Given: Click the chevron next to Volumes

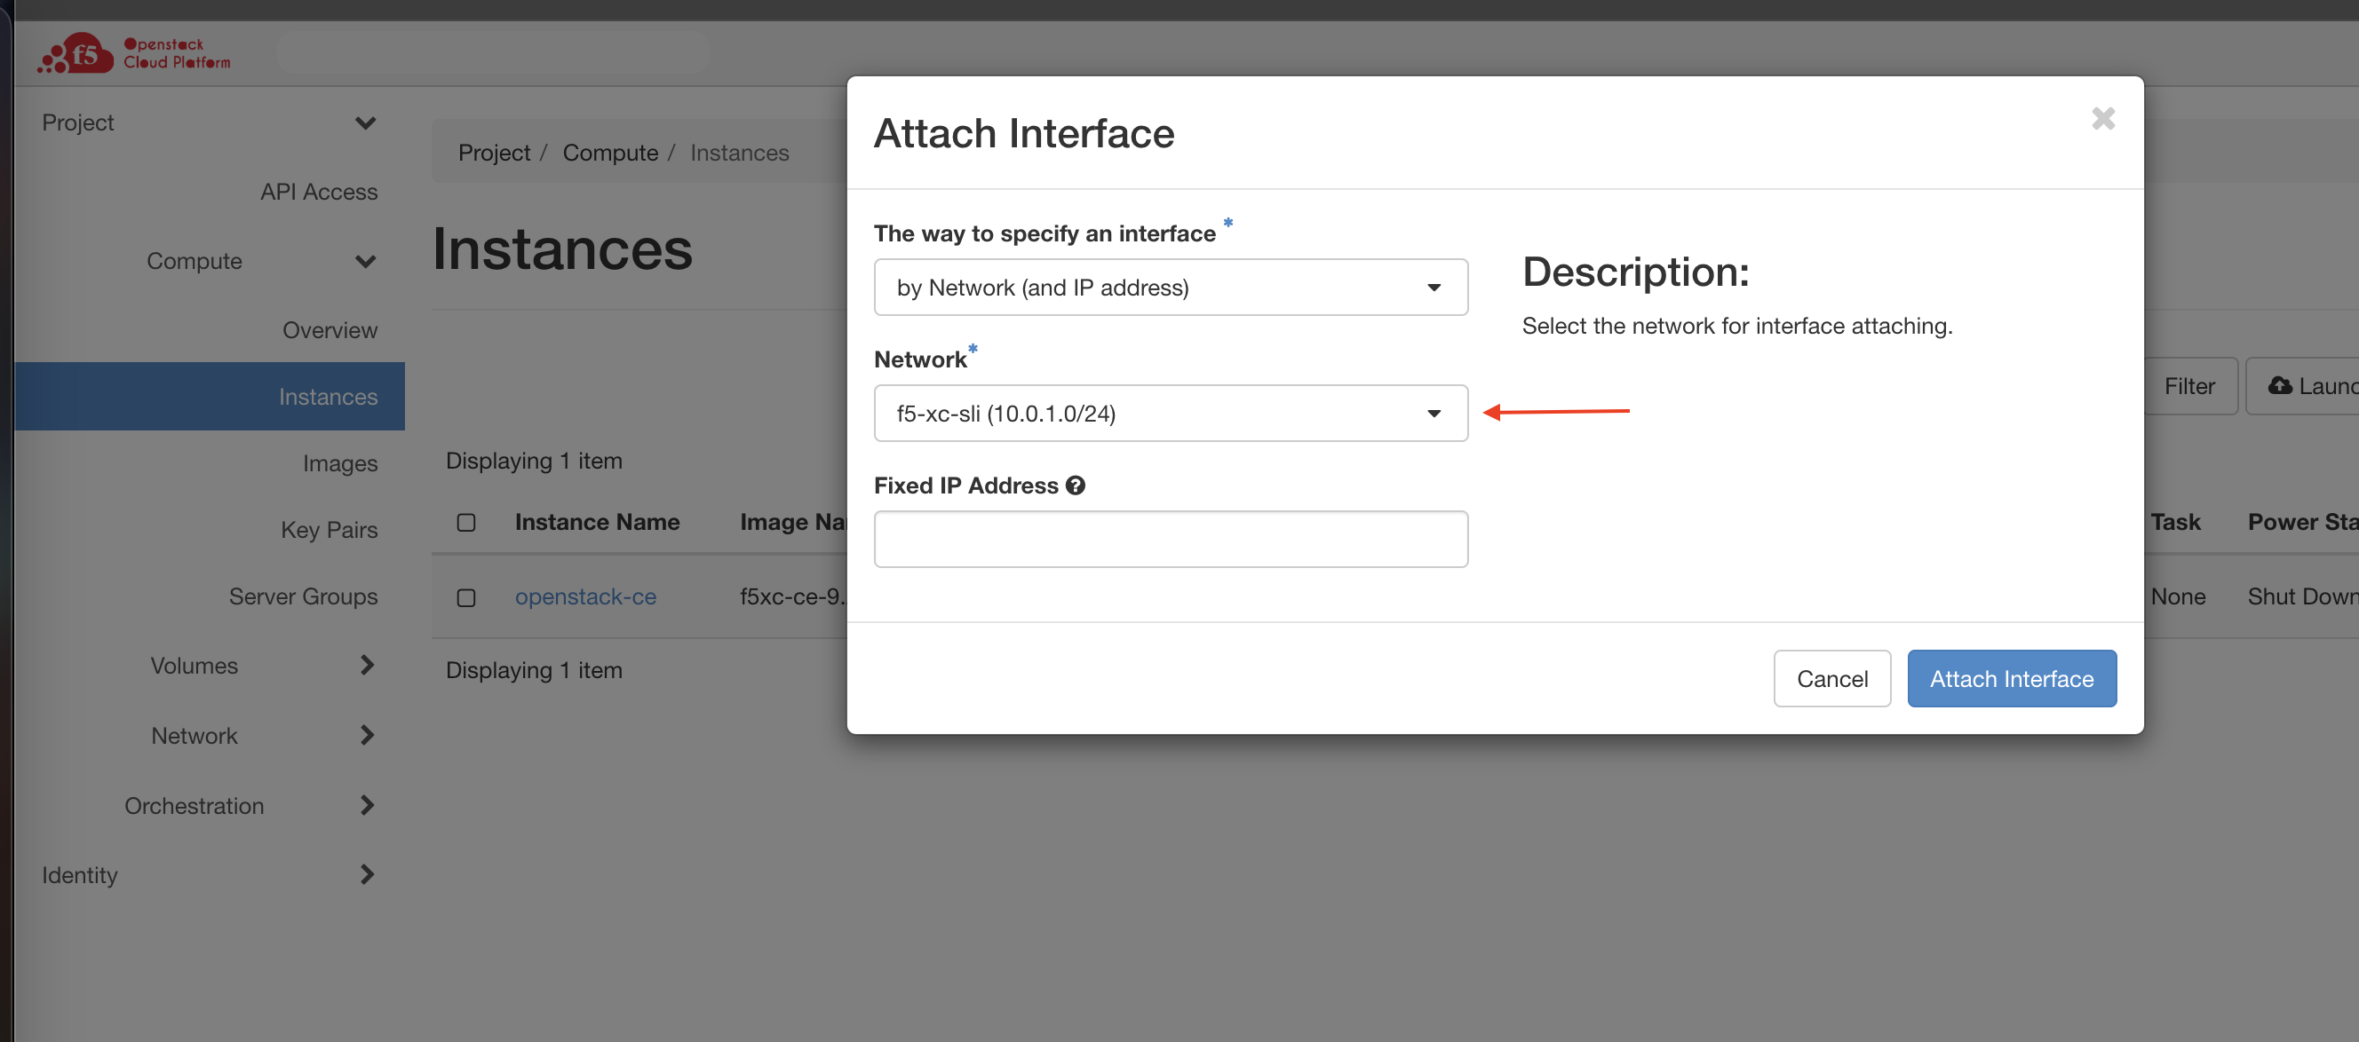Looking at the screenshot, I should 367,665.
